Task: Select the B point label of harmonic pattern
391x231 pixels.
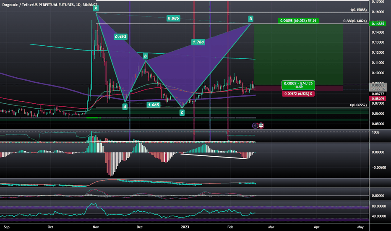Action: click(146, 56)
